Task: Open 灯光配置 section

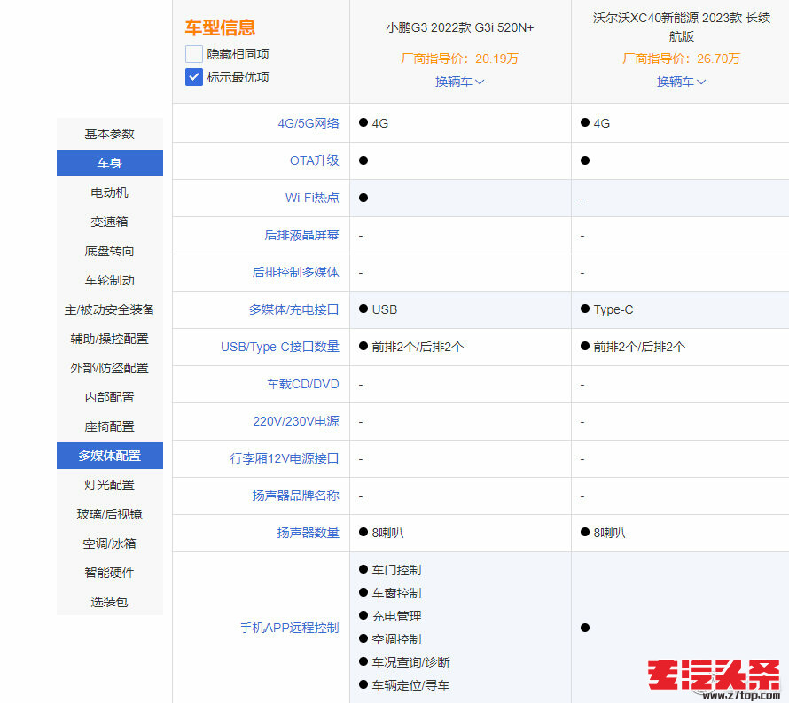Action: point(110,485)
